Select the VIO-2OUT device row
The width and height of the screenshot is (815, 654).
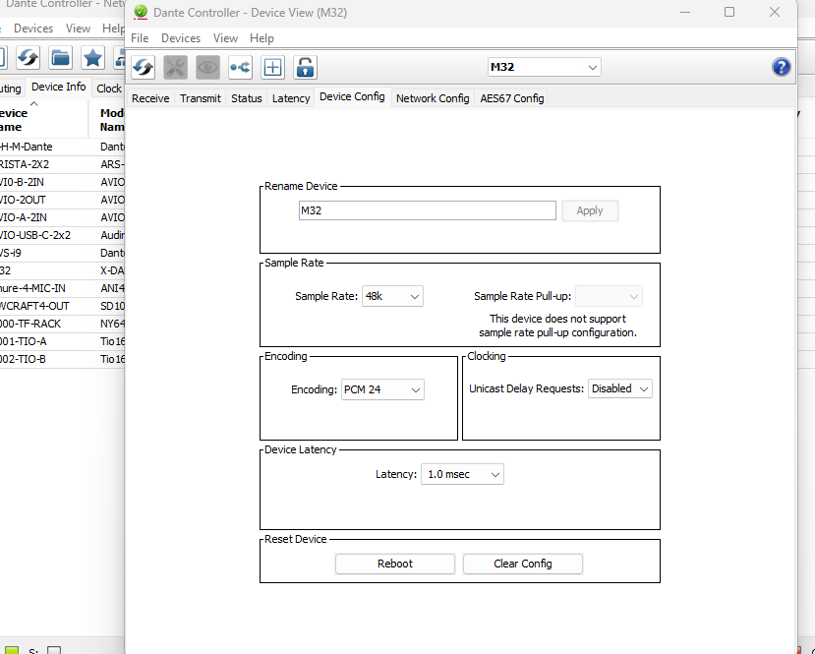click(x=62, y=200)
